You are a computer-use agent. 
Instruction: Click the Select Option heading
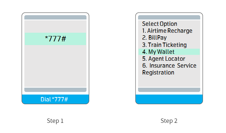pos(160,24)
